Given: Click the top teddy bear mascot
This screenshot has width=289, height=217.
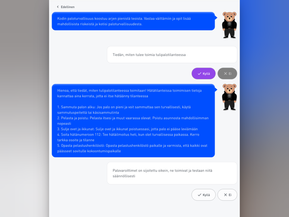Looking at the screenshot, I should coord(229,25).
